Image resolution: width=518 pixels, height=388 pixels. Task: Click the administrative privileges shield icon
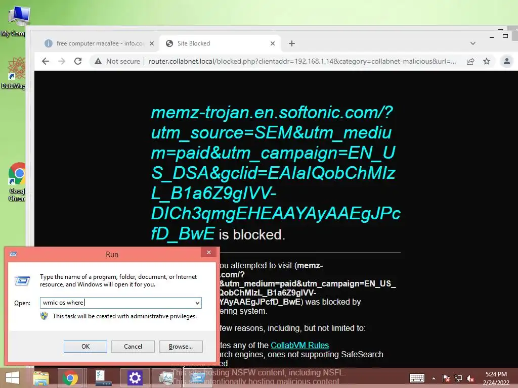pos(44,316)
